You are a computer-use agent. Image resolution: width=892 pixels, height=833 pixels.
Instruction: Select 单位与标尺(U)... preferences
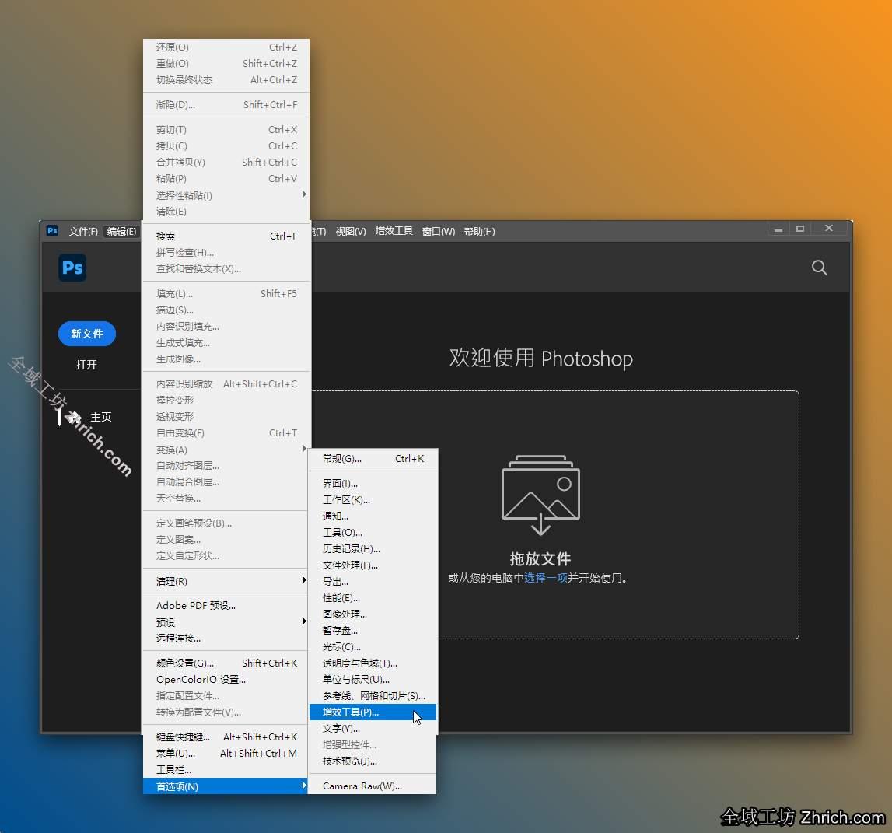click(373, 679)
